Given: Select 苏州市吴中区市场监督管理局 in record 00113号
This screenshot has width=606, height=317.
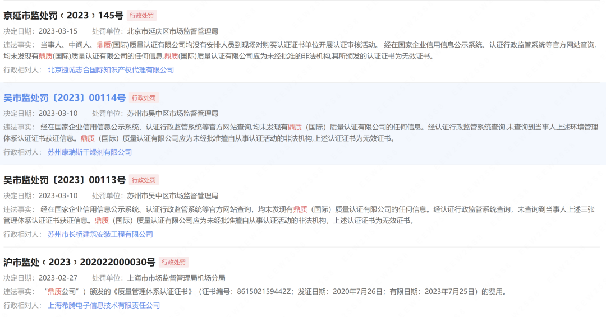Looking at the screenshot, I should (x=173, y=195).
